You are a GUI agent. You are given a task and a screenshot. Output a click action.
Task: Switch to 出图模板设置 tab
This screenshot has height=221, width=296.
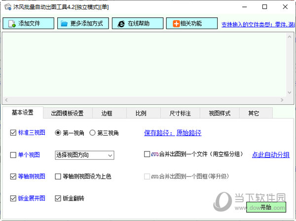67,113
